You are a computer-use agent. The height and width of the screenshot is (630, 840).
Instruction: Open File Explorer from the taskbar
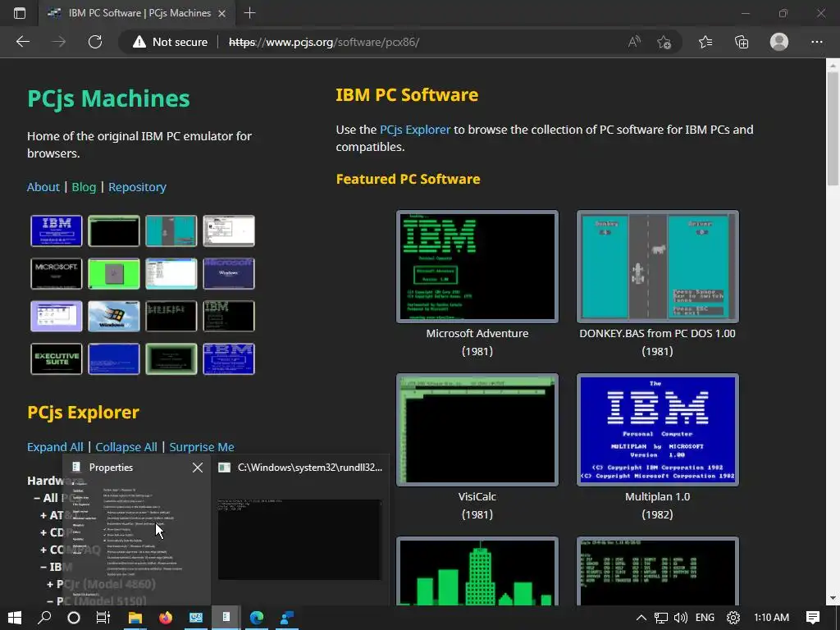(135, 618)
